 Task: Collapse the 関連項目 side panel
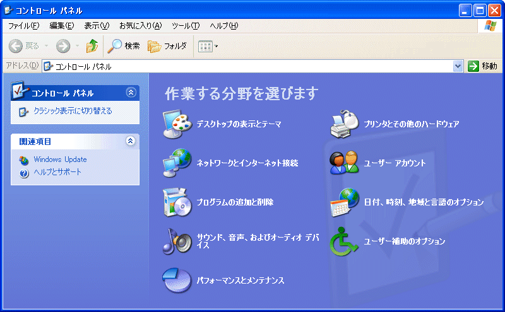(x=130, y=141)
